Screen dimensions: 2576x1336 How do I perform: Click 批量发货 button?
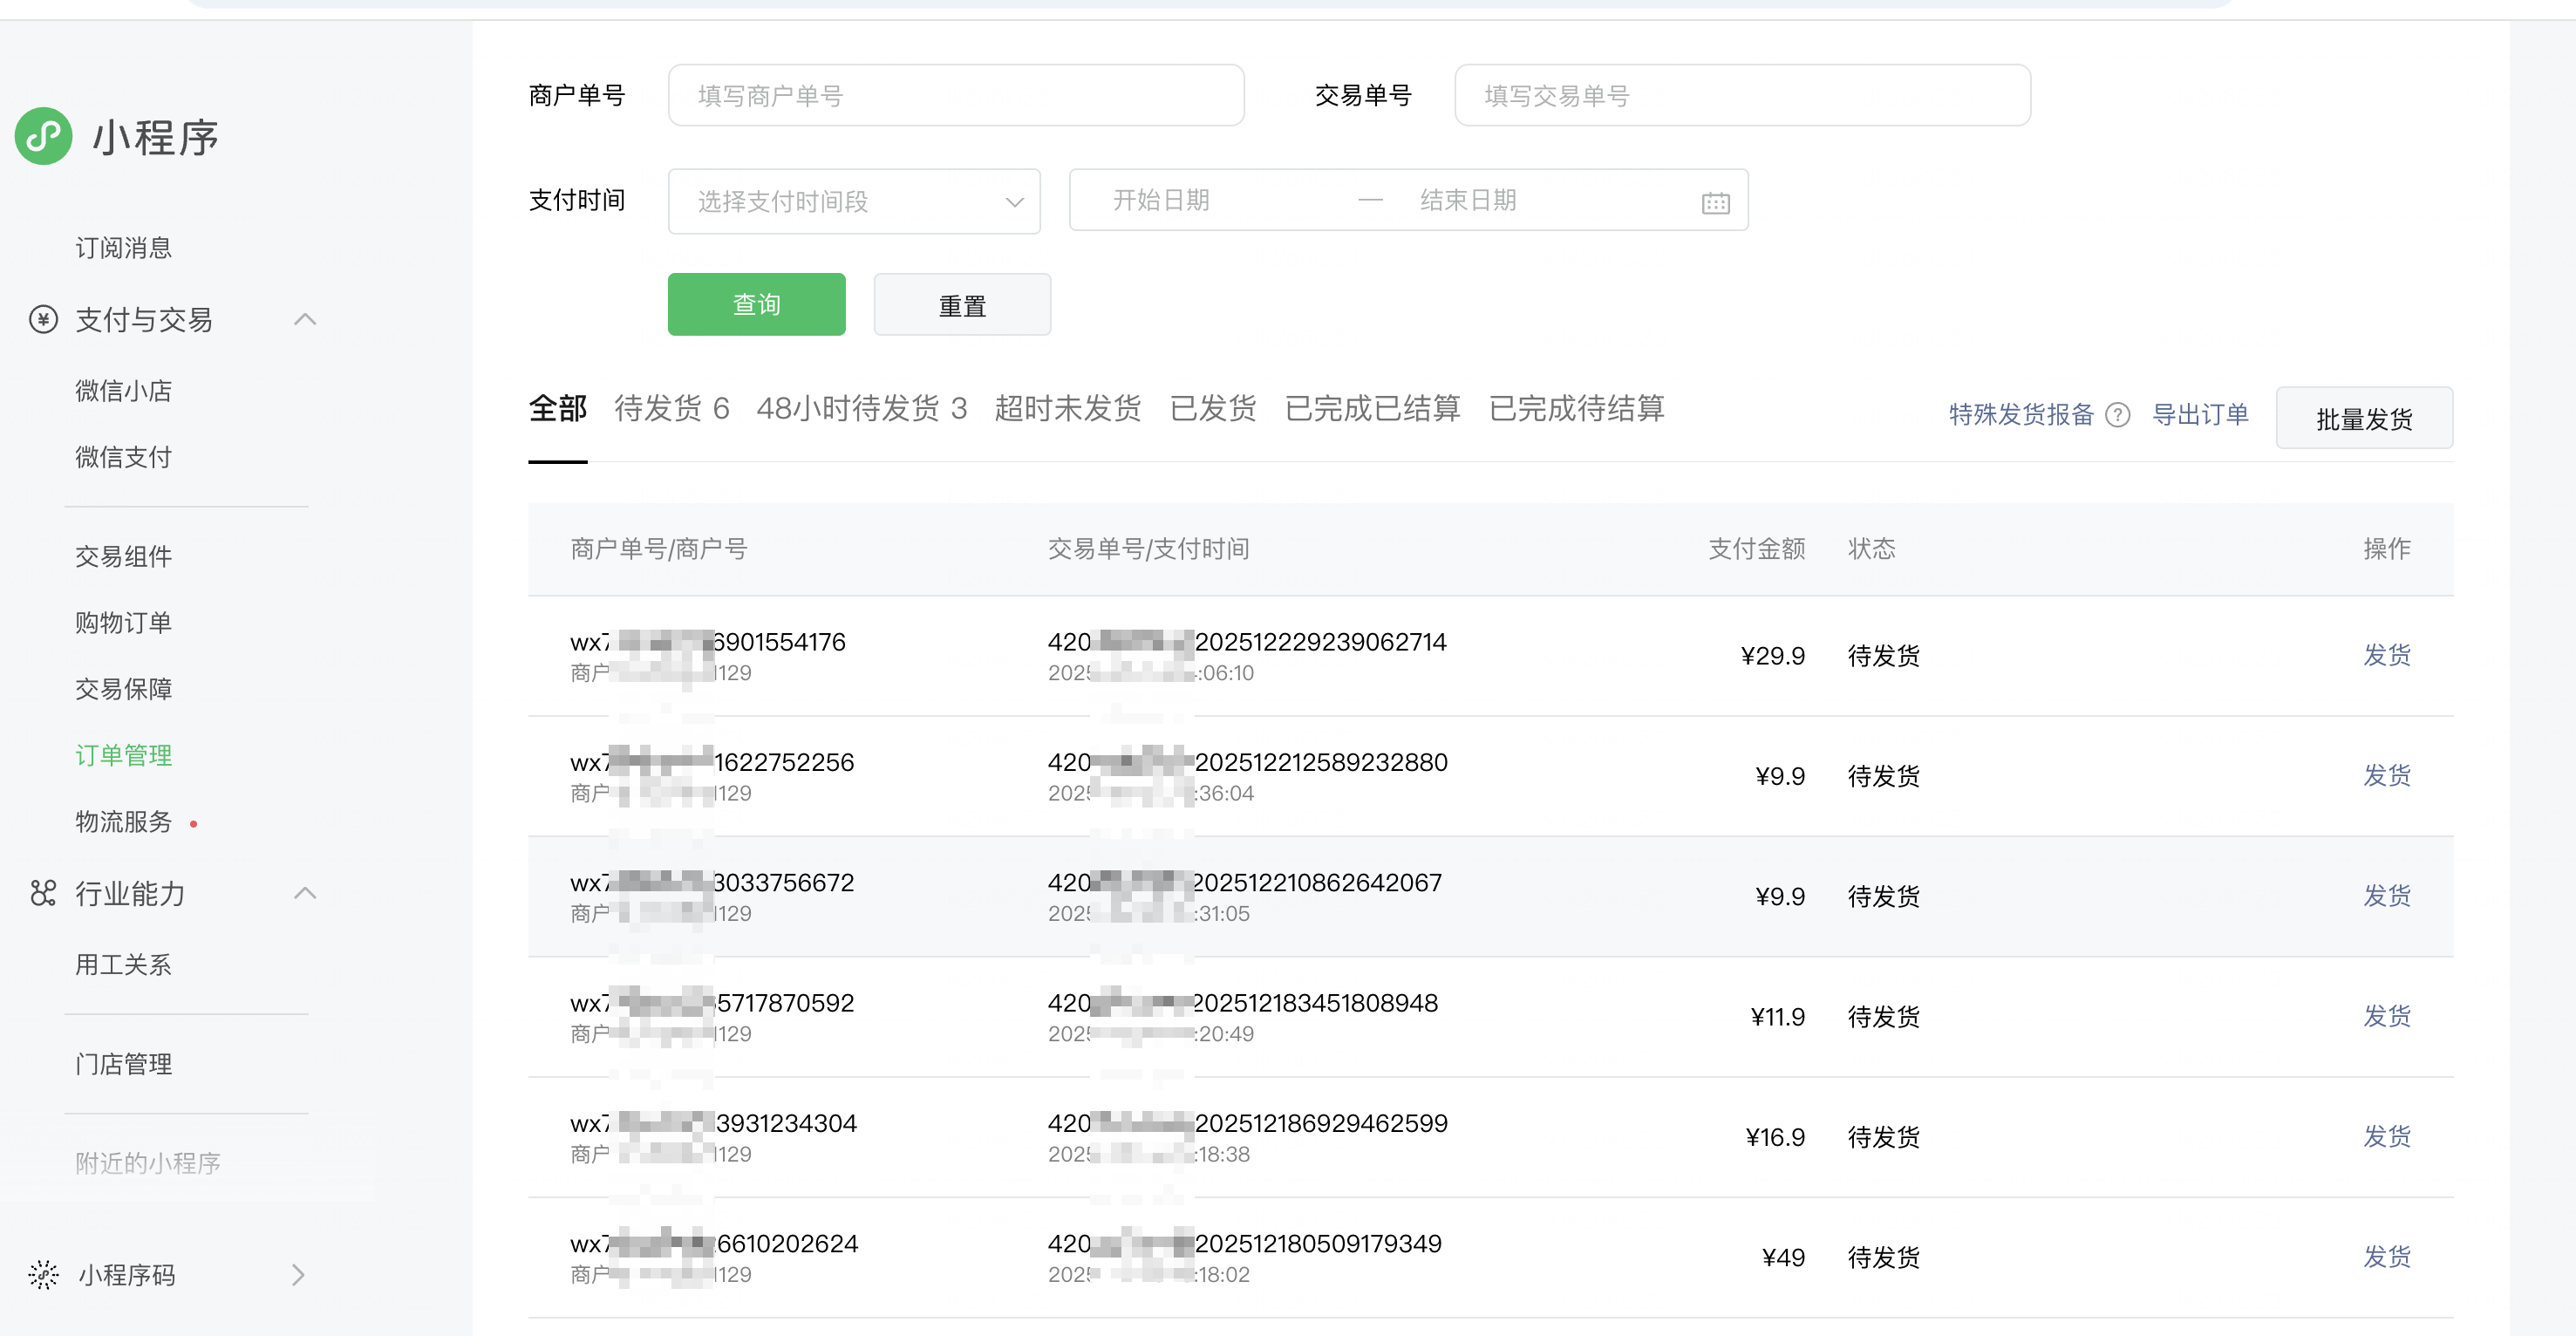pos(2363,418)
